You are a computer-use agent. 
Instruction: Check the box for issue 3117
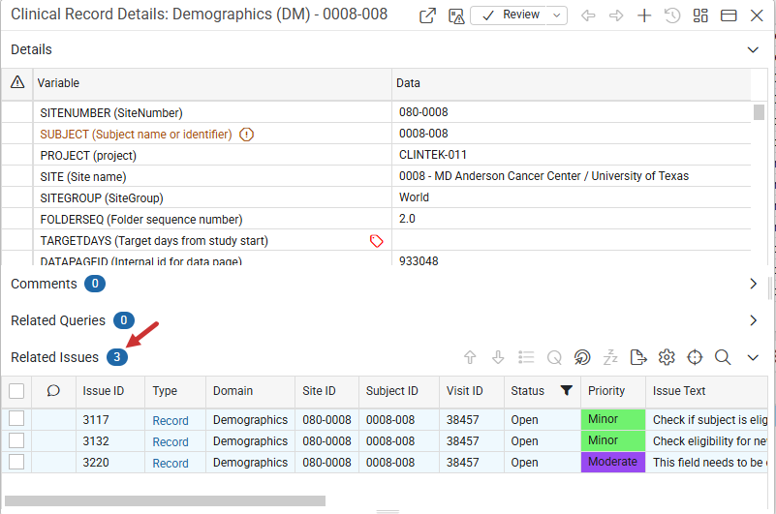16,418
